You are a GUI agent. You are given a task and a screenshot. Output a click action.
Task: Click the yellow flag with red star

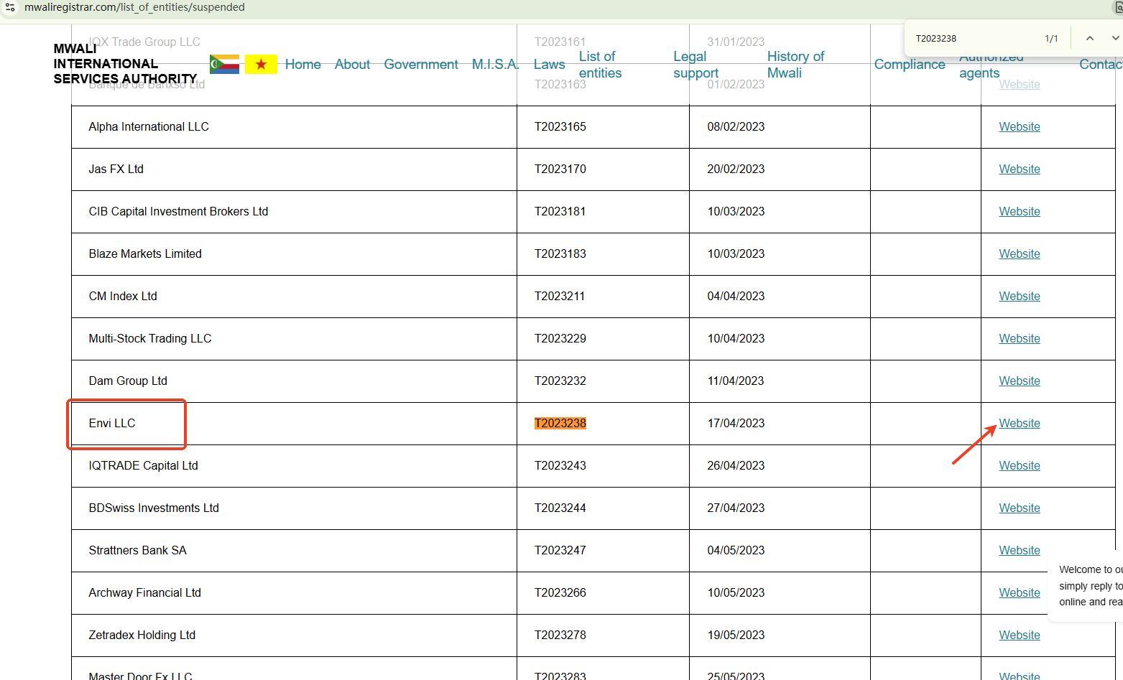261,64
